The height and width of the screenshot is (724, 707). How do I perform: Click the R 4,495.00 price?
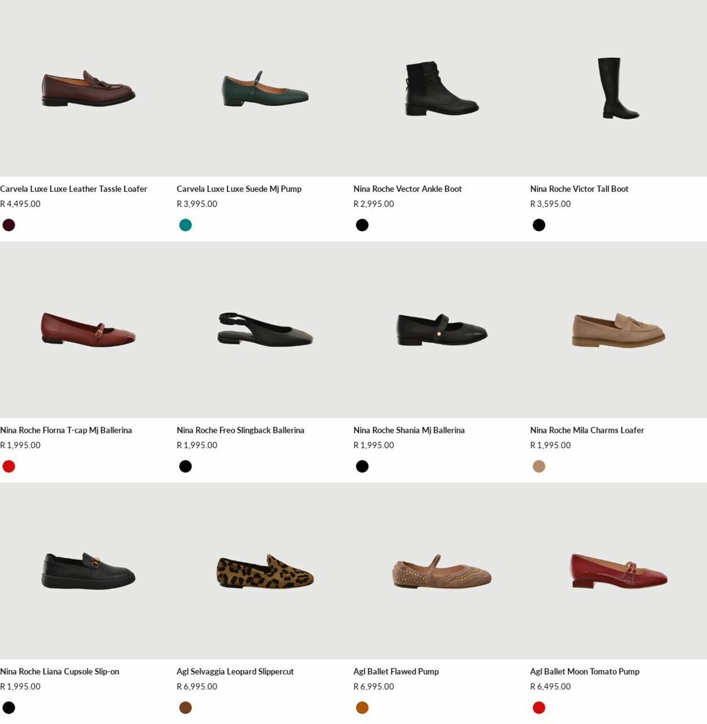20,204
